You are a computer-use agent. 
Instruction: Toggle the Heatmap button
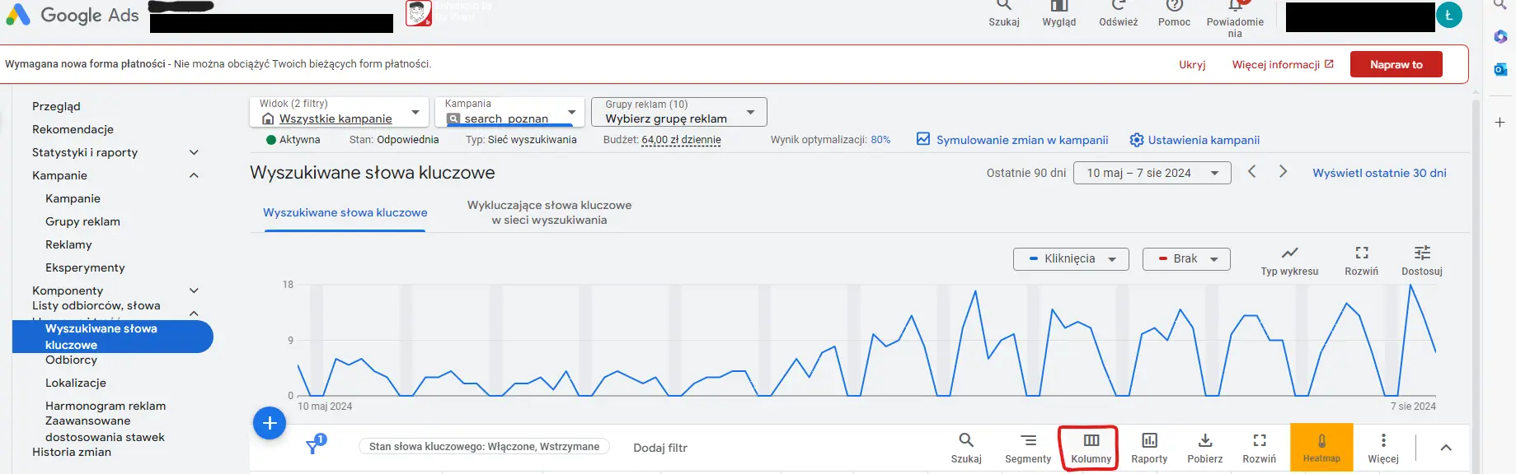(x=1321, y=447)
